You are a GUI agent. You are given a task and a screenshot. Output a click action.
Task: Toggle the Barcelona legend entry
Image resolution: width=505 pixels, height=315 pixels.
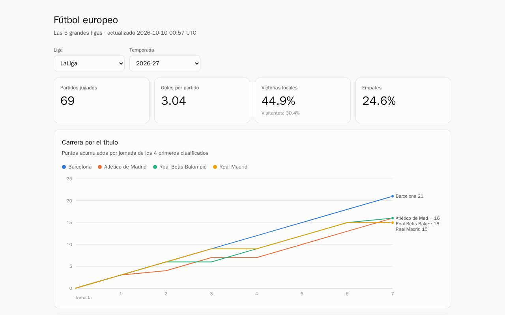click(77, 167)
